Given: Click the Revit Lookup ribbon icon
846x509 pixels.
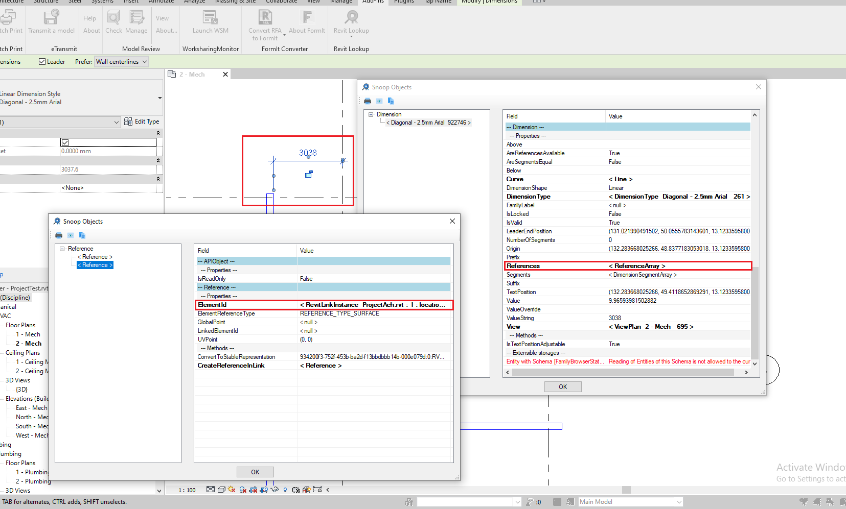Looking at the screenshot, I should (x=351, y=17).
